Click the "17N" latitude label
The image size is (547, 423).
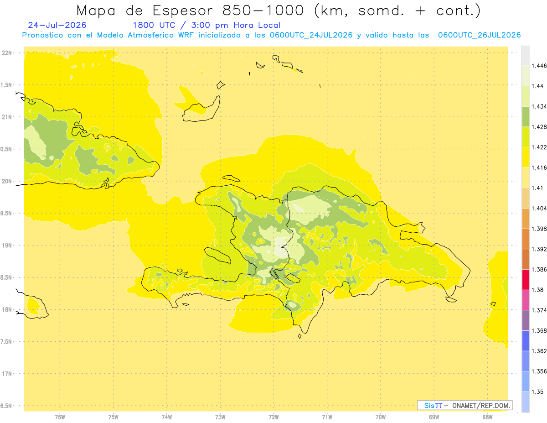point(8,374)
